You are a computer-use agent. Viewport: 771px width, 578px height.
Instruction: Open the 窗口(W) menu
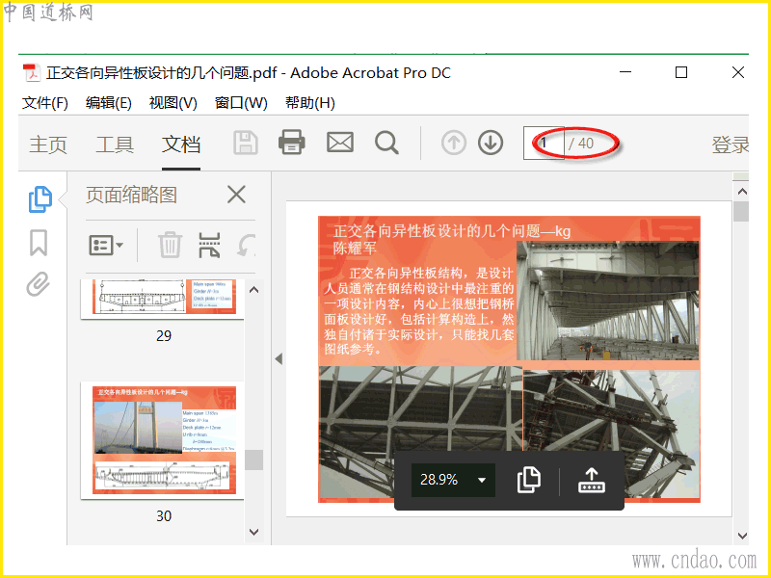[x=241, y=103]
